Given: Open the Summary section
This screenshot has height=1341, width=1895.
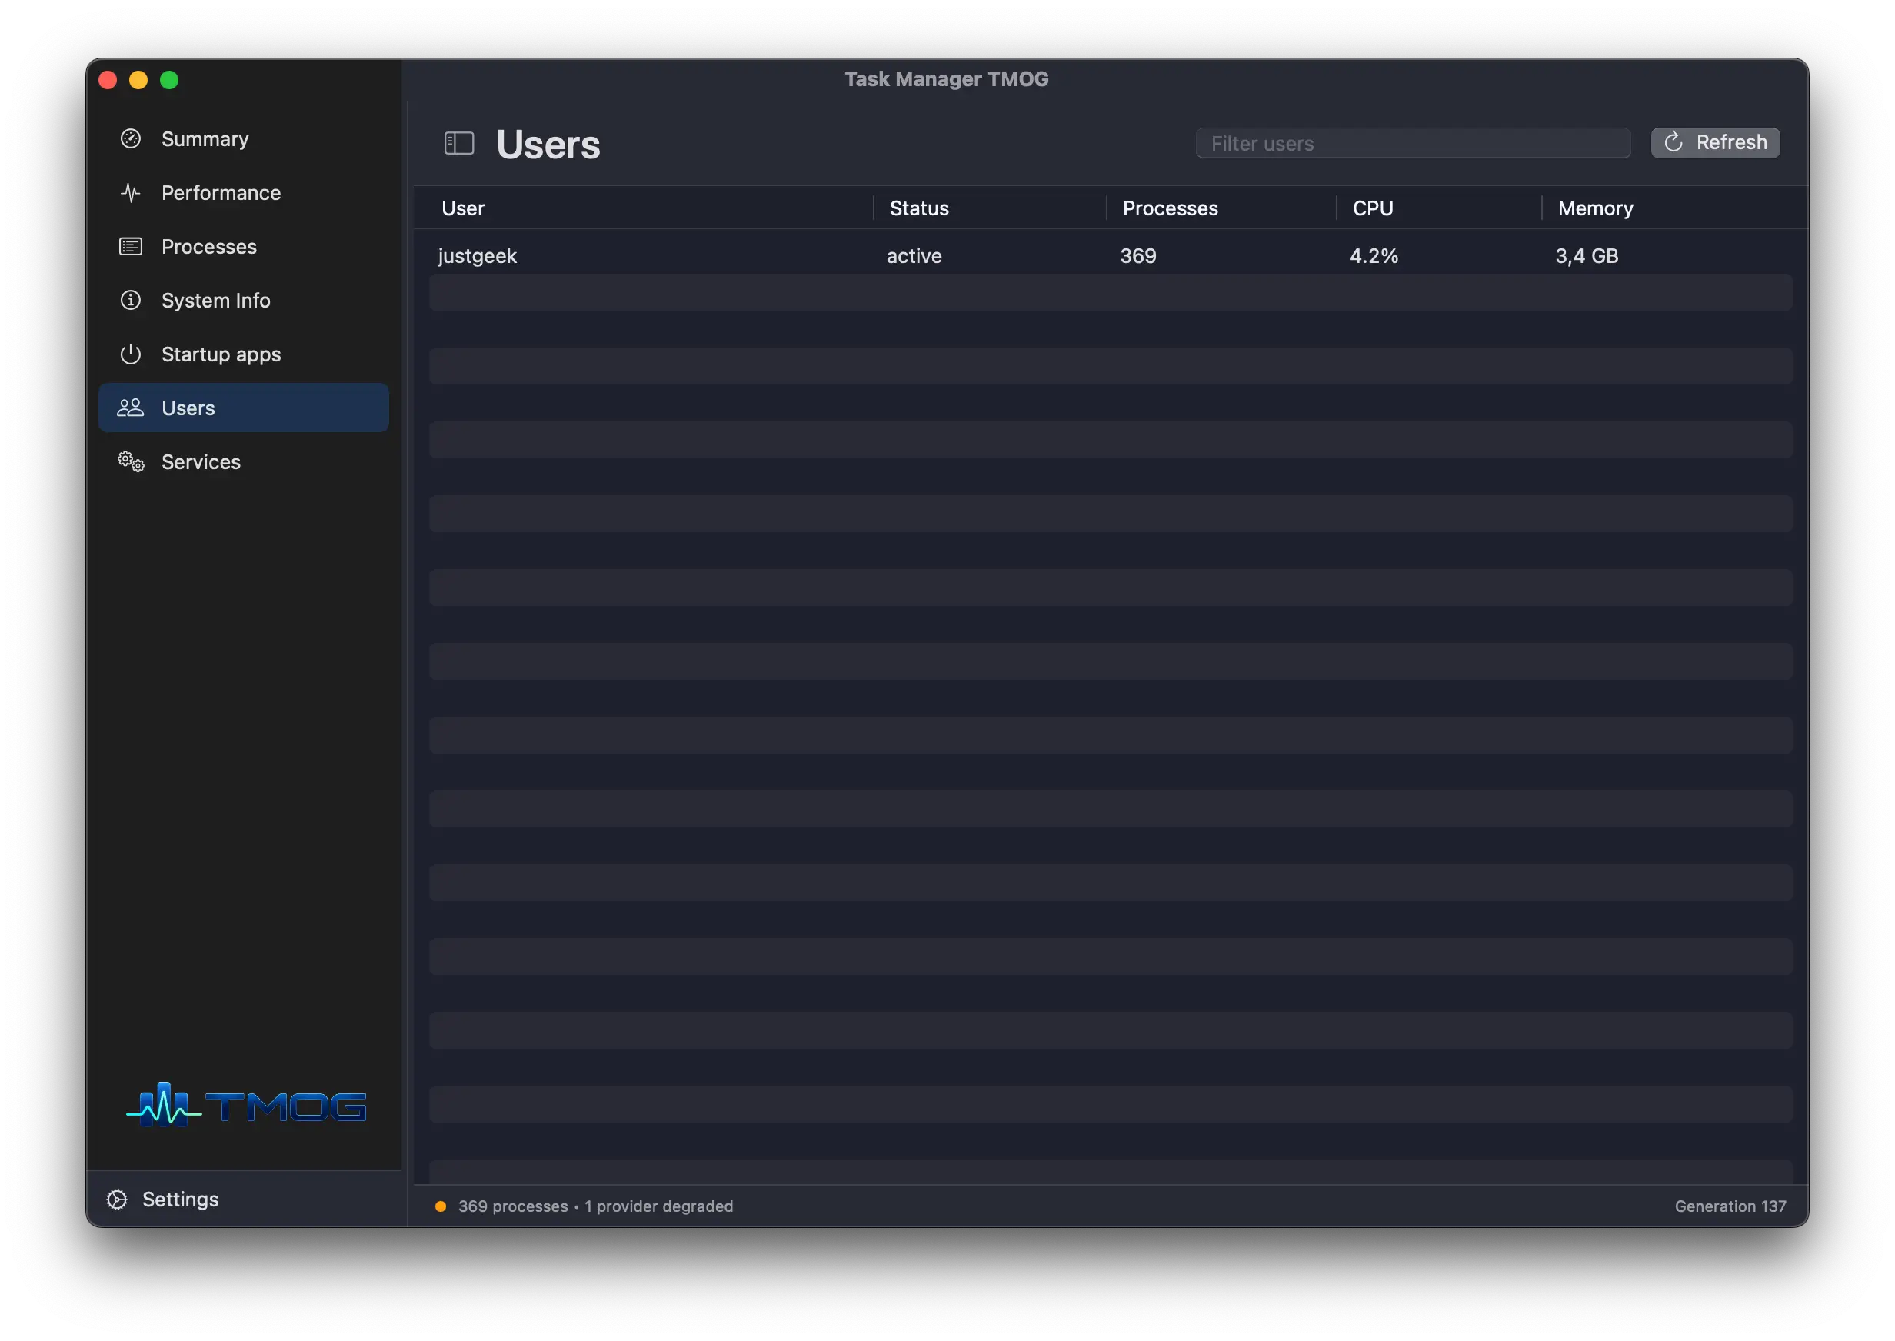Looking at the screenshot, I should 244,138.
